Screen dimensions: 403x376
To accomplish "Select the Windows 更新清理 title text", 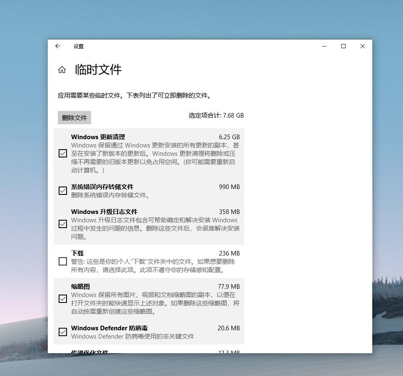I will coord(98,137).
